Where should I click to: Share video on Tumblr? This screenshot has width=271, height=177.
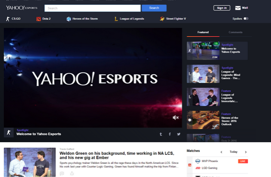[x=161, y=134]
